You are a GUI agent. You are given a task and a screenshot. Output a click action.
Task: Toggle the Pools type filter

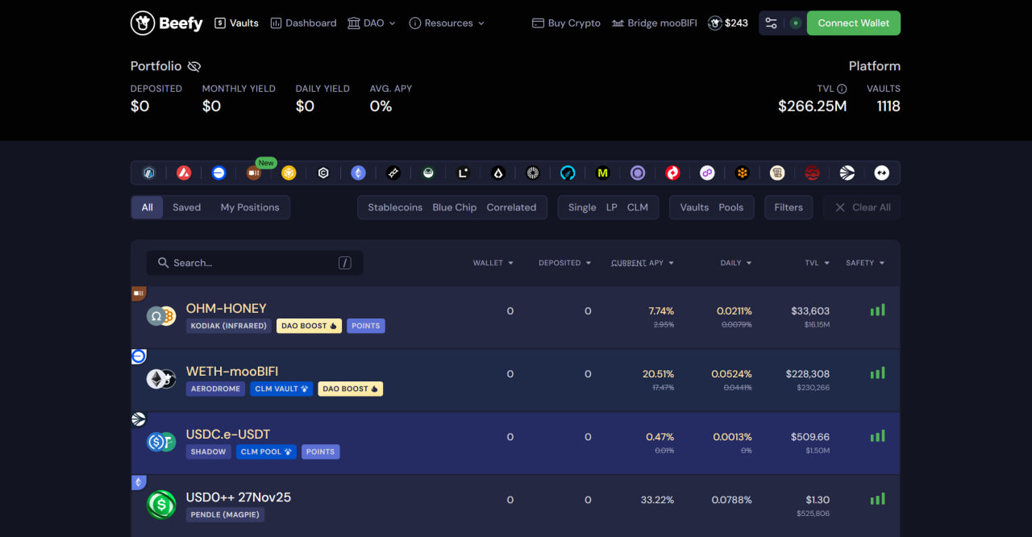pos(731,207)
